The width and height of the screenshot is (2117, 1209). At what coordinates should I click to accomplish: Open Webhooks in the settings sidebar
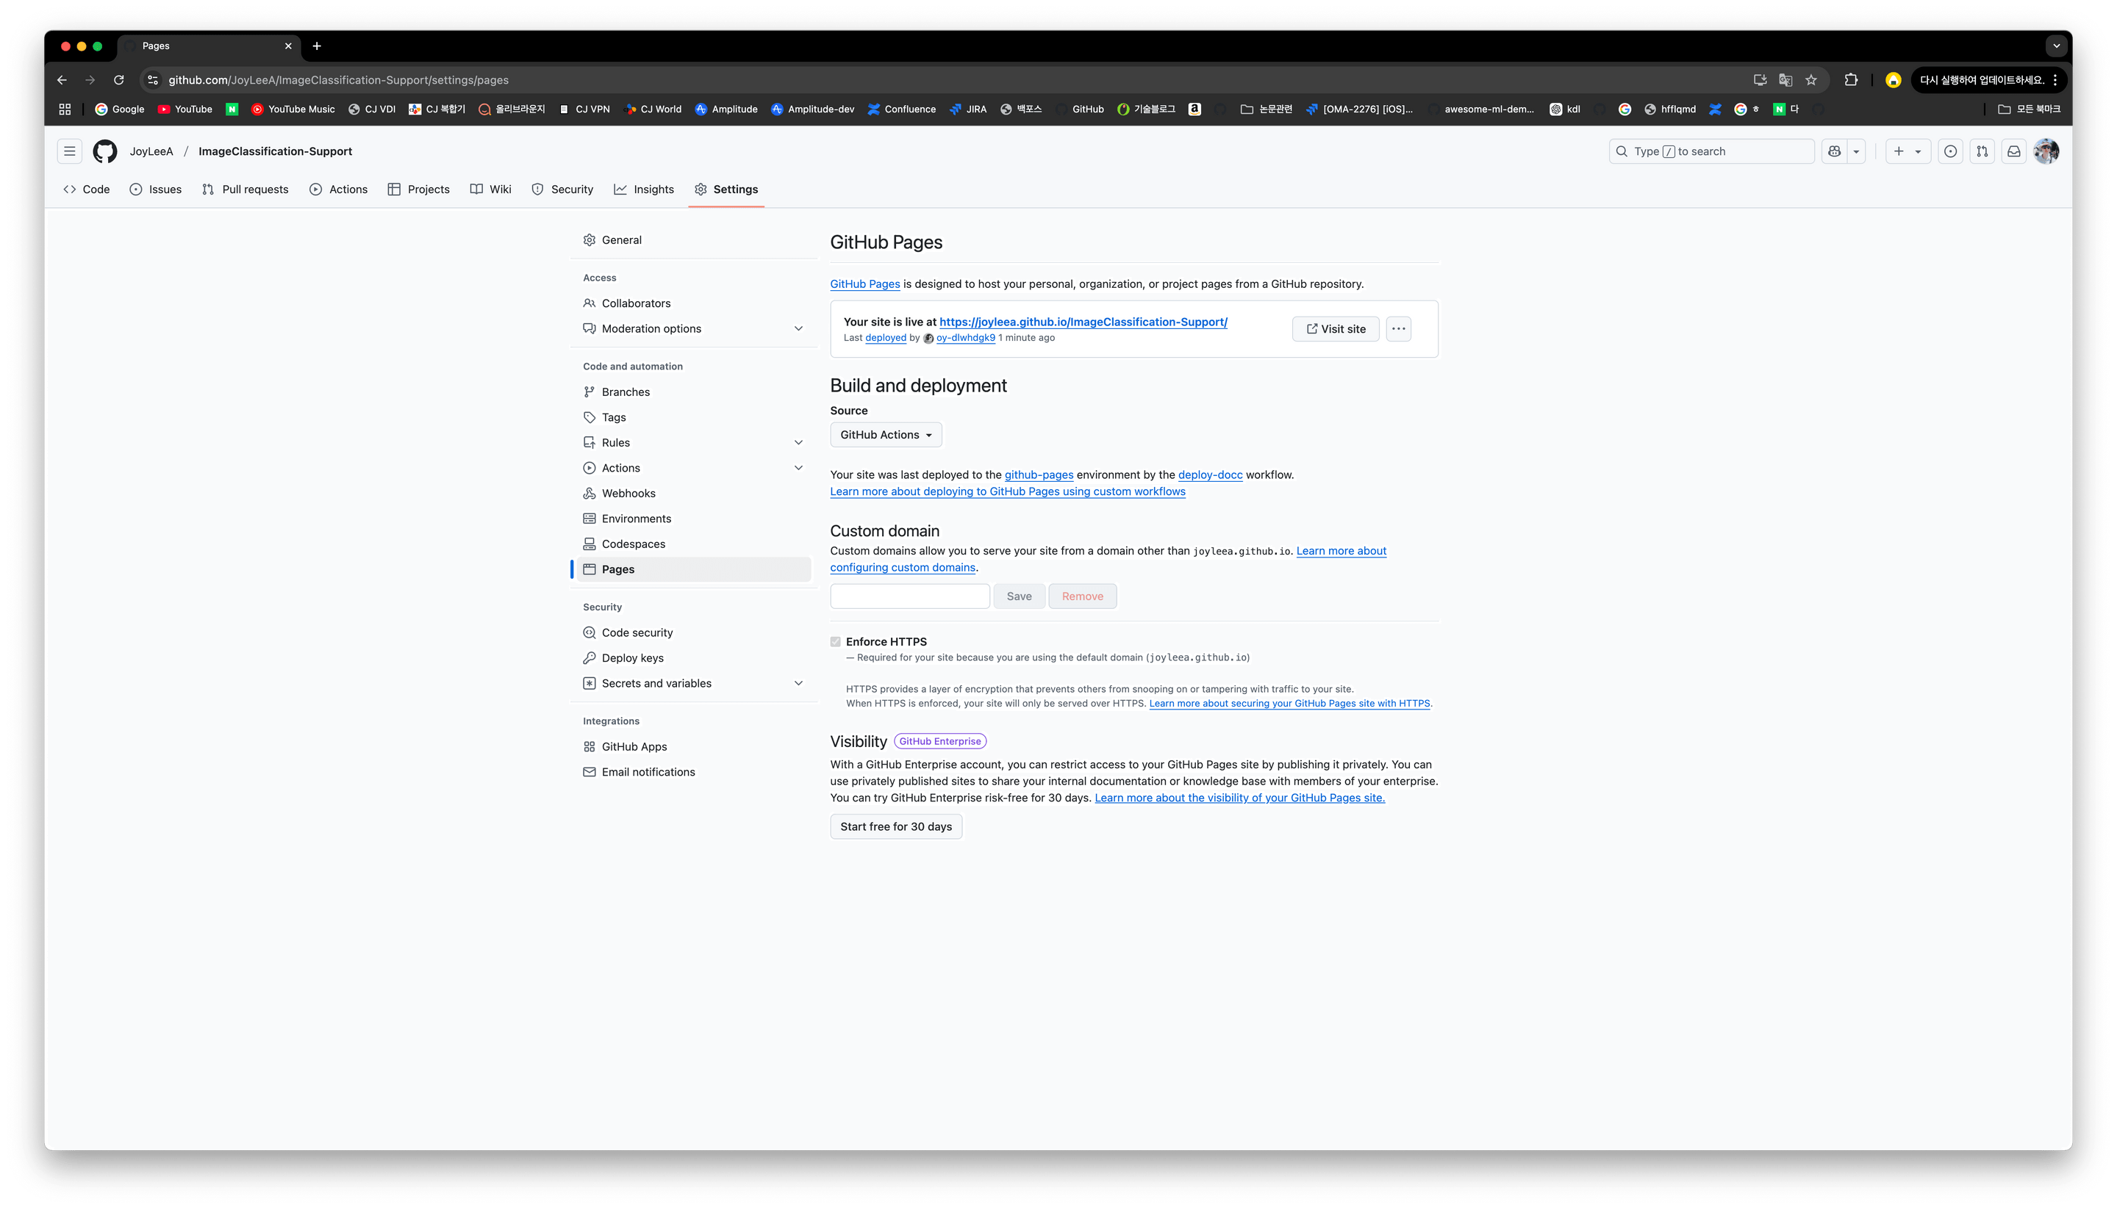[x=628, y=494]
